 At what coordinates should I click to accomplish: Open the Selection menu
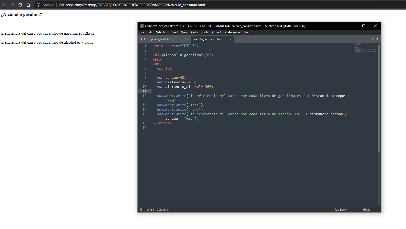tap(162, 32)
